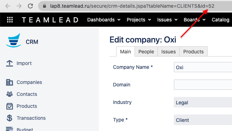Image resolution: width=232 pixels, height=131 pixels.
Task: Click the CRM funnel logo
Action: (x=13, y=40)
